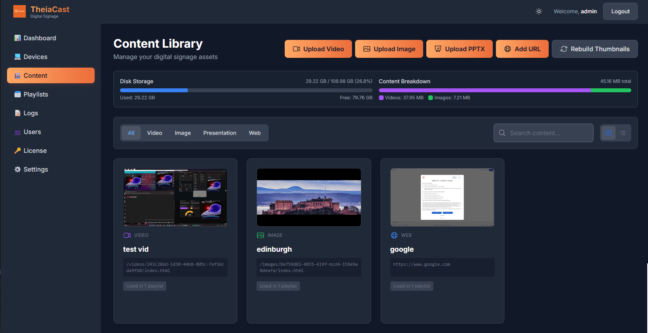Click the edinburgh title

tap(274, 249)
